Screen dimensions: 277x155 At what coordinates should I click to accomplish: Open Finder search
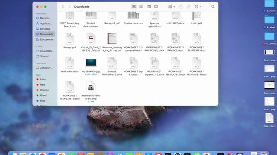pos(213,7)
